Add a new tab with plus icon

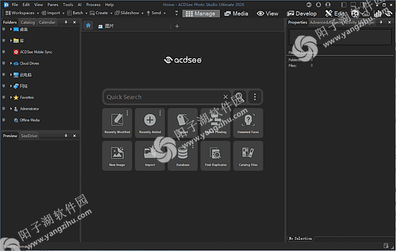coord(177,26)
